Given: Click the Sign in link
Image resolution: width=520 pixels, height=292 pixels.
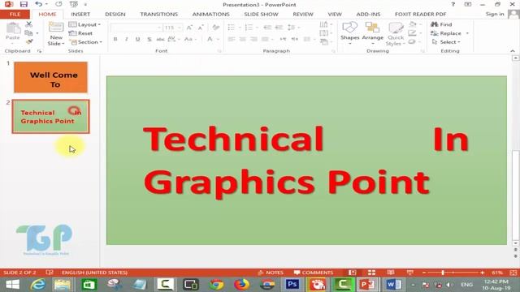Looking at the screenshot, I should pos(495,14).
